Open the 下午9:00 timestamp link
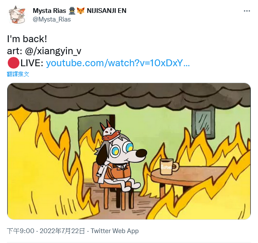The height and width of the screenshot is (243, 258). [21, 231]
